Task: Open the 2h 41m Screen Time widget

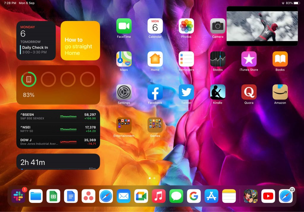Action: click(58, 162)
